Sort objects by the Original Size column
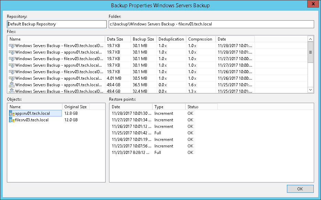Viewport: 321px width, 200px height. point(76,107)
